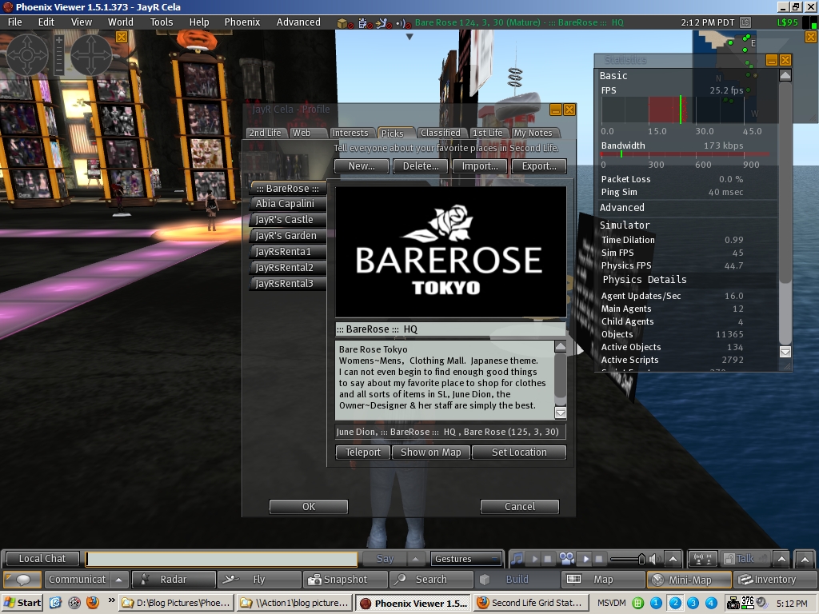Screen dimensions: 819x614
Task: Toggle the Local Chat button
Action: pos(42,559)
